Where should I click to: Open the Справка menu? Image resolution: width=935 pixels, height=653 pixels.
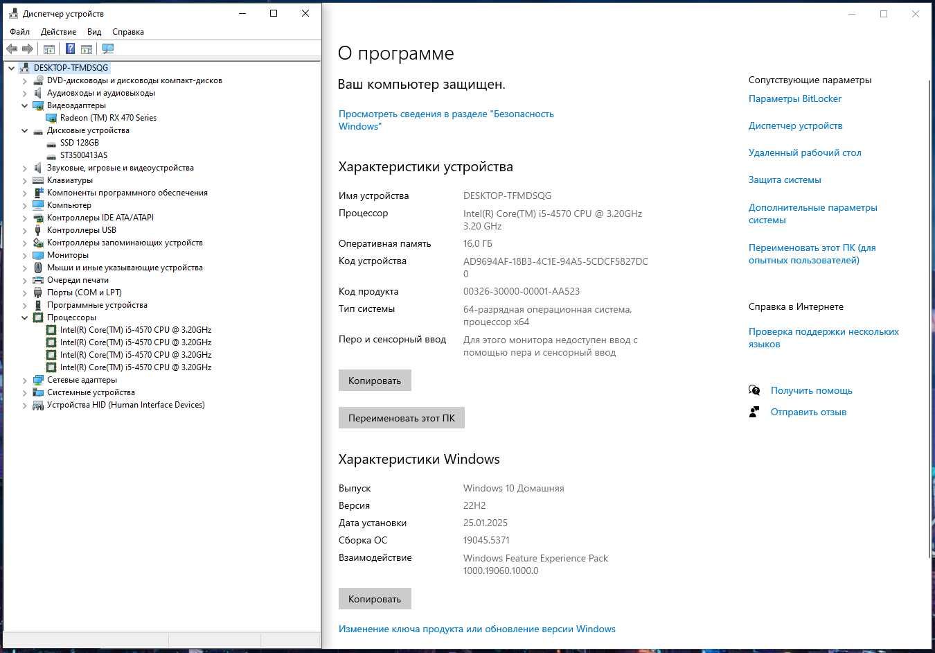(x=128, y=32)
